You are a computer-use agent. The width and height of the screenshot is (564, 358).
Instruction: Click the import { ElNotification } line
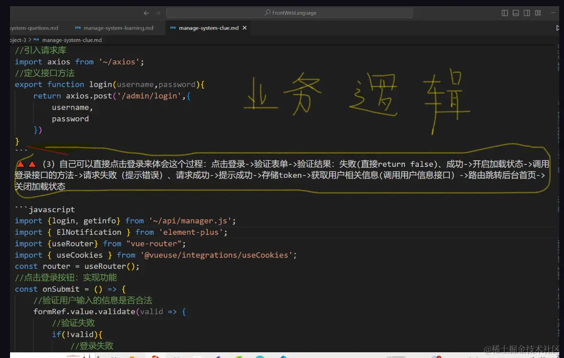(121, 232)
